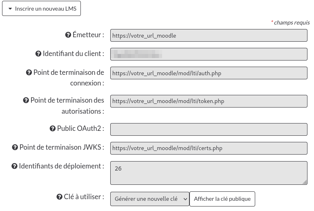This screenshot has width=314, height=211.
Task: Click the certs.php JWKS endpoint field
Action: [209, 148]
